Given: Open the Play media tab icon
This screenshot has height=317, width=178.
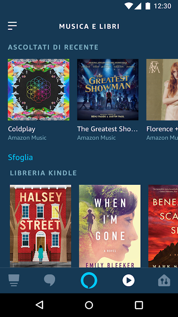Looking at the screenshot, I should (129, 280).
